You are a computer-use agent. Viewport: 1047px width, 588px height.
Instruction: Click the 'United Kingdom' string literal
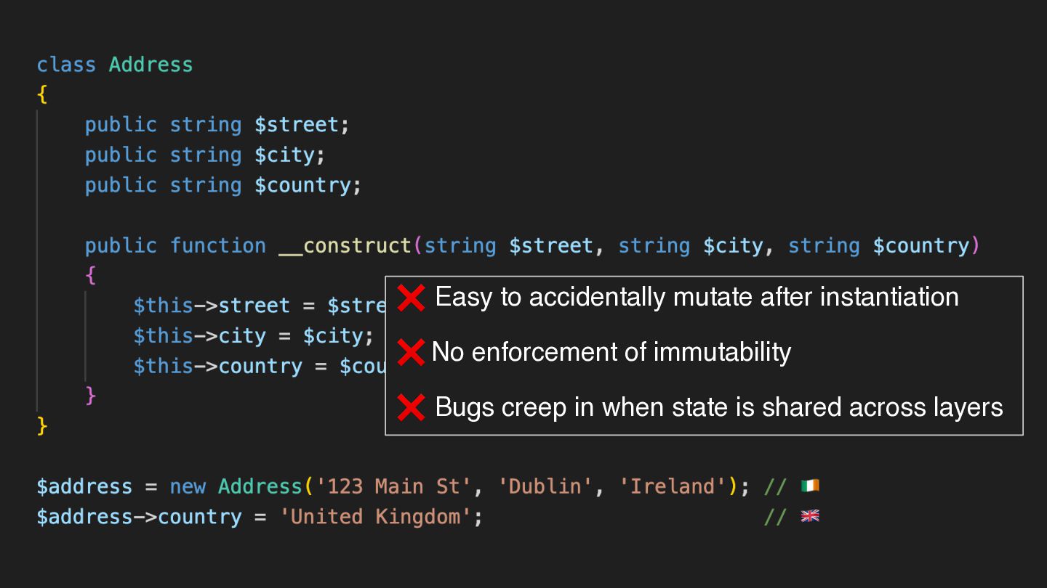375,517
